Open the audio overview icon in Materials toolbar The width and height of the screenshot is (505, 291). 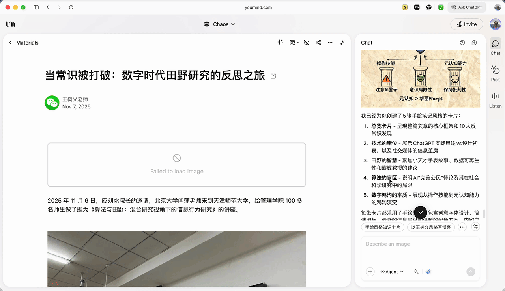tap(280, 43)
